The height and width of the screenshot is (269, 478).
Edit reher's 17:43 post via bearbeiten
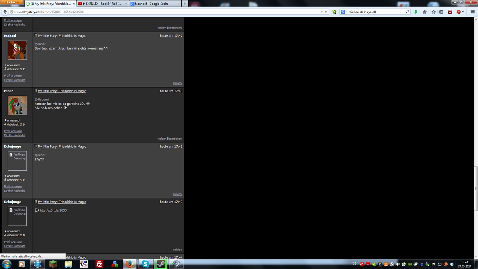click(x=175, y=139)
